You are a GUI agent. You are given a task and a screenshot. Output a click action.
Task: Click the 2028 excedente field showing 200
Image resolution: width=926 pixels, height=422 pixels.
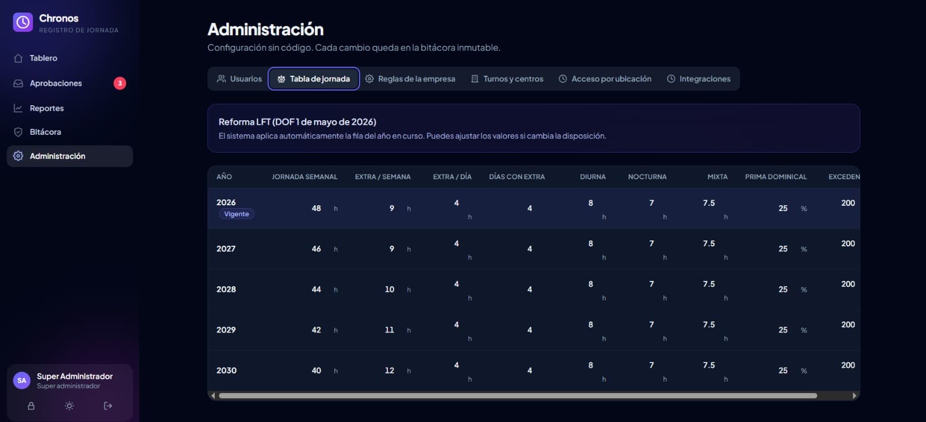coord(847,284)
